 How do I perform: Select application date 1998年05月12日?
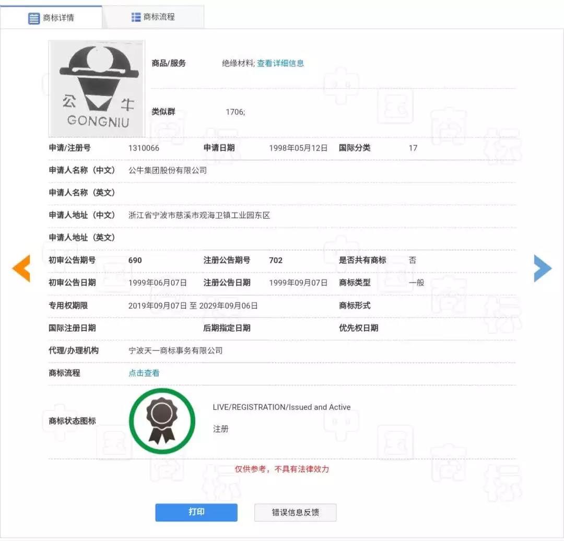298,148
